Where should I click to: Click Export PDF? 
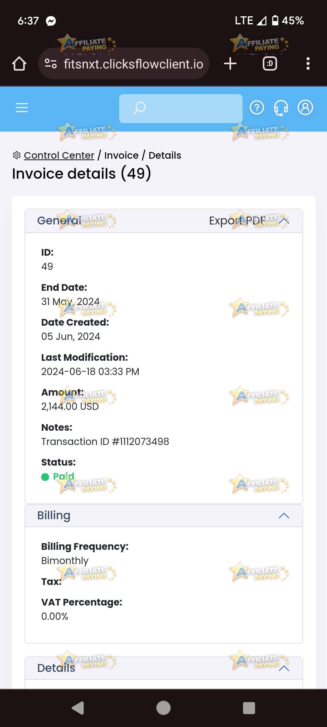click(x=237, y=221)
